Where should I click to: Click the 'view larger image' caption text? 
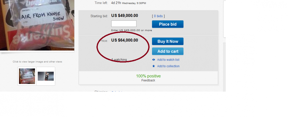click(37, 62)
